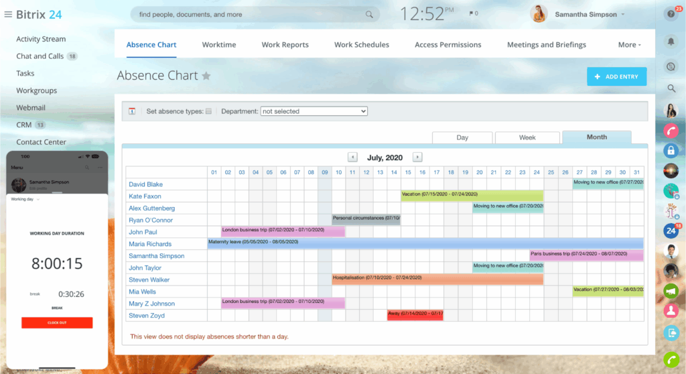Click into the find people and documents search field
Screen dimensions: 686x374
[248, 14]
